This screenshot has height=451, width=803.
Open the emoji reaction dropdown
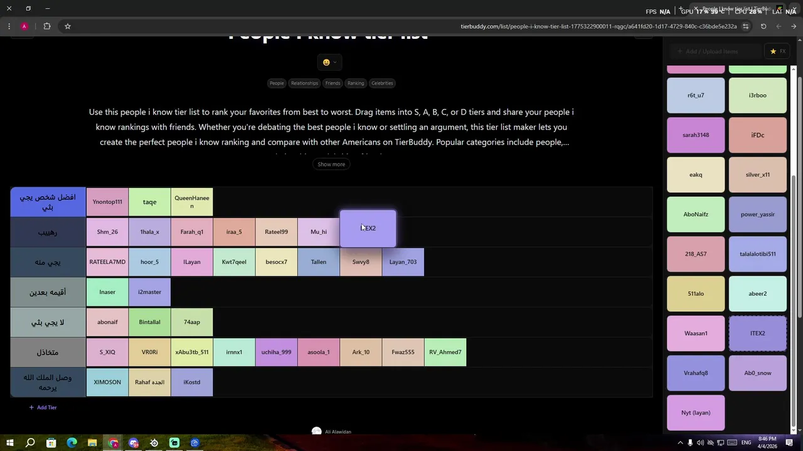pyautogui.click(x=330, y=62)
